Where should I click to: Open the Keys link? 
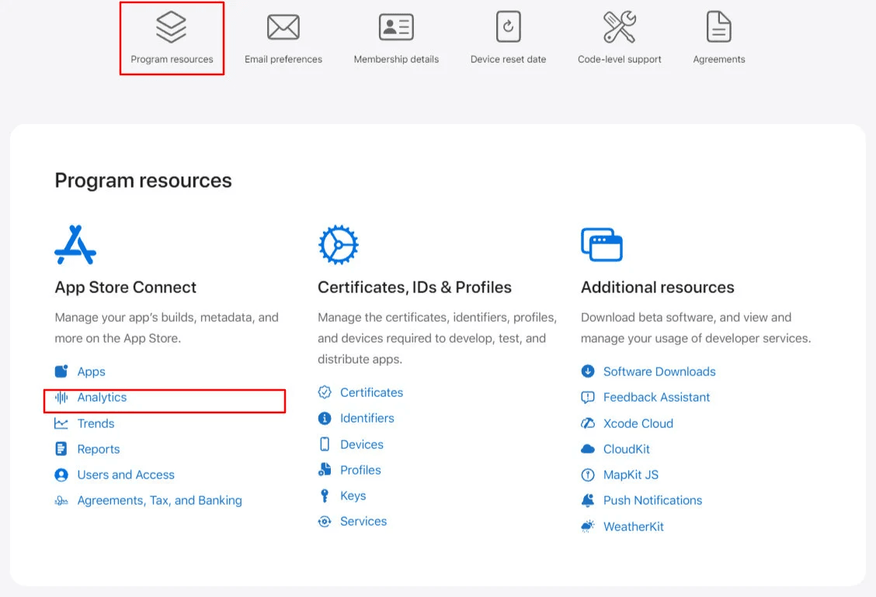(x=353, y=496)
